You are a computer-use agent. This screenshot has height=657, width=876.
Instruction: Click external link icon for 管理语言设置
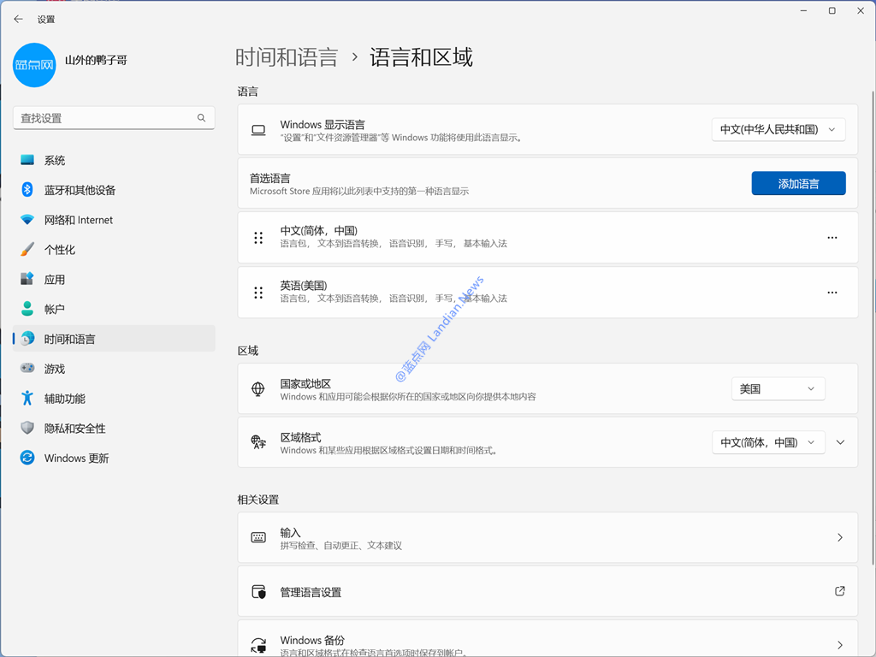pos(839,591)
